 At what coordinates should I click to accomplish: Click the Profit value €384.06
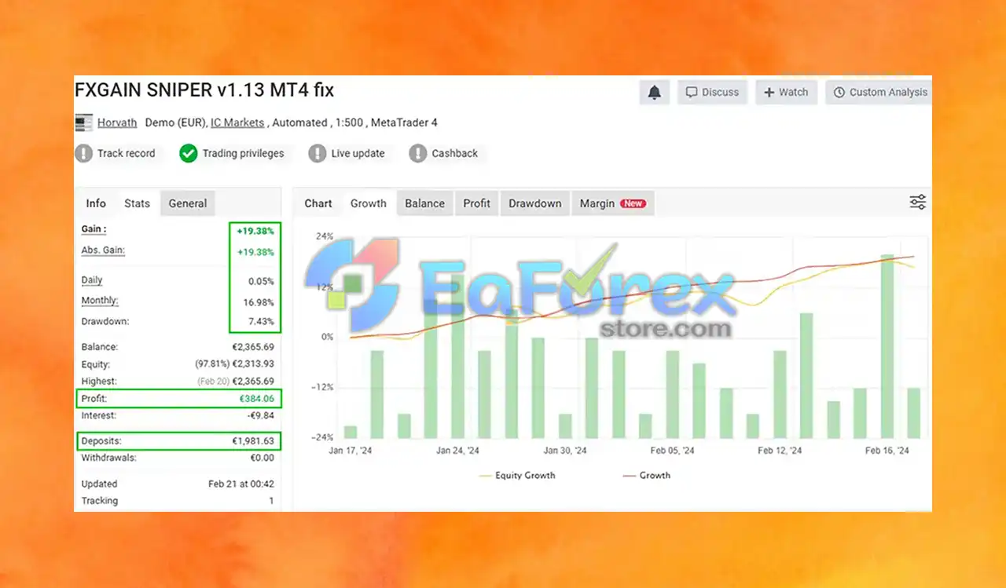click(257, 399)
